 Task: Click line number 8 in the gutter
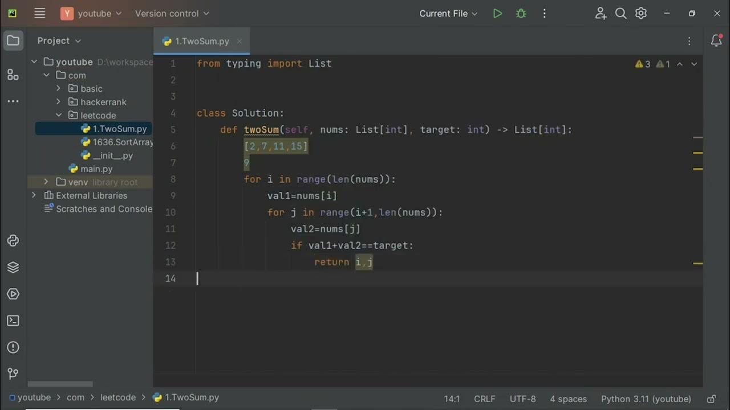[173, 179]
